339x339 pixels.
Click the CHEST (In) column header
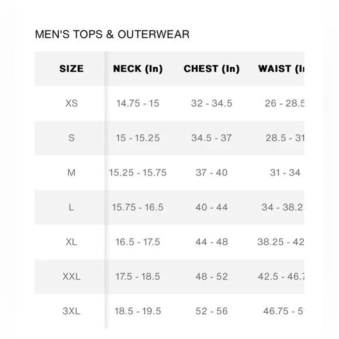[212, 69]
